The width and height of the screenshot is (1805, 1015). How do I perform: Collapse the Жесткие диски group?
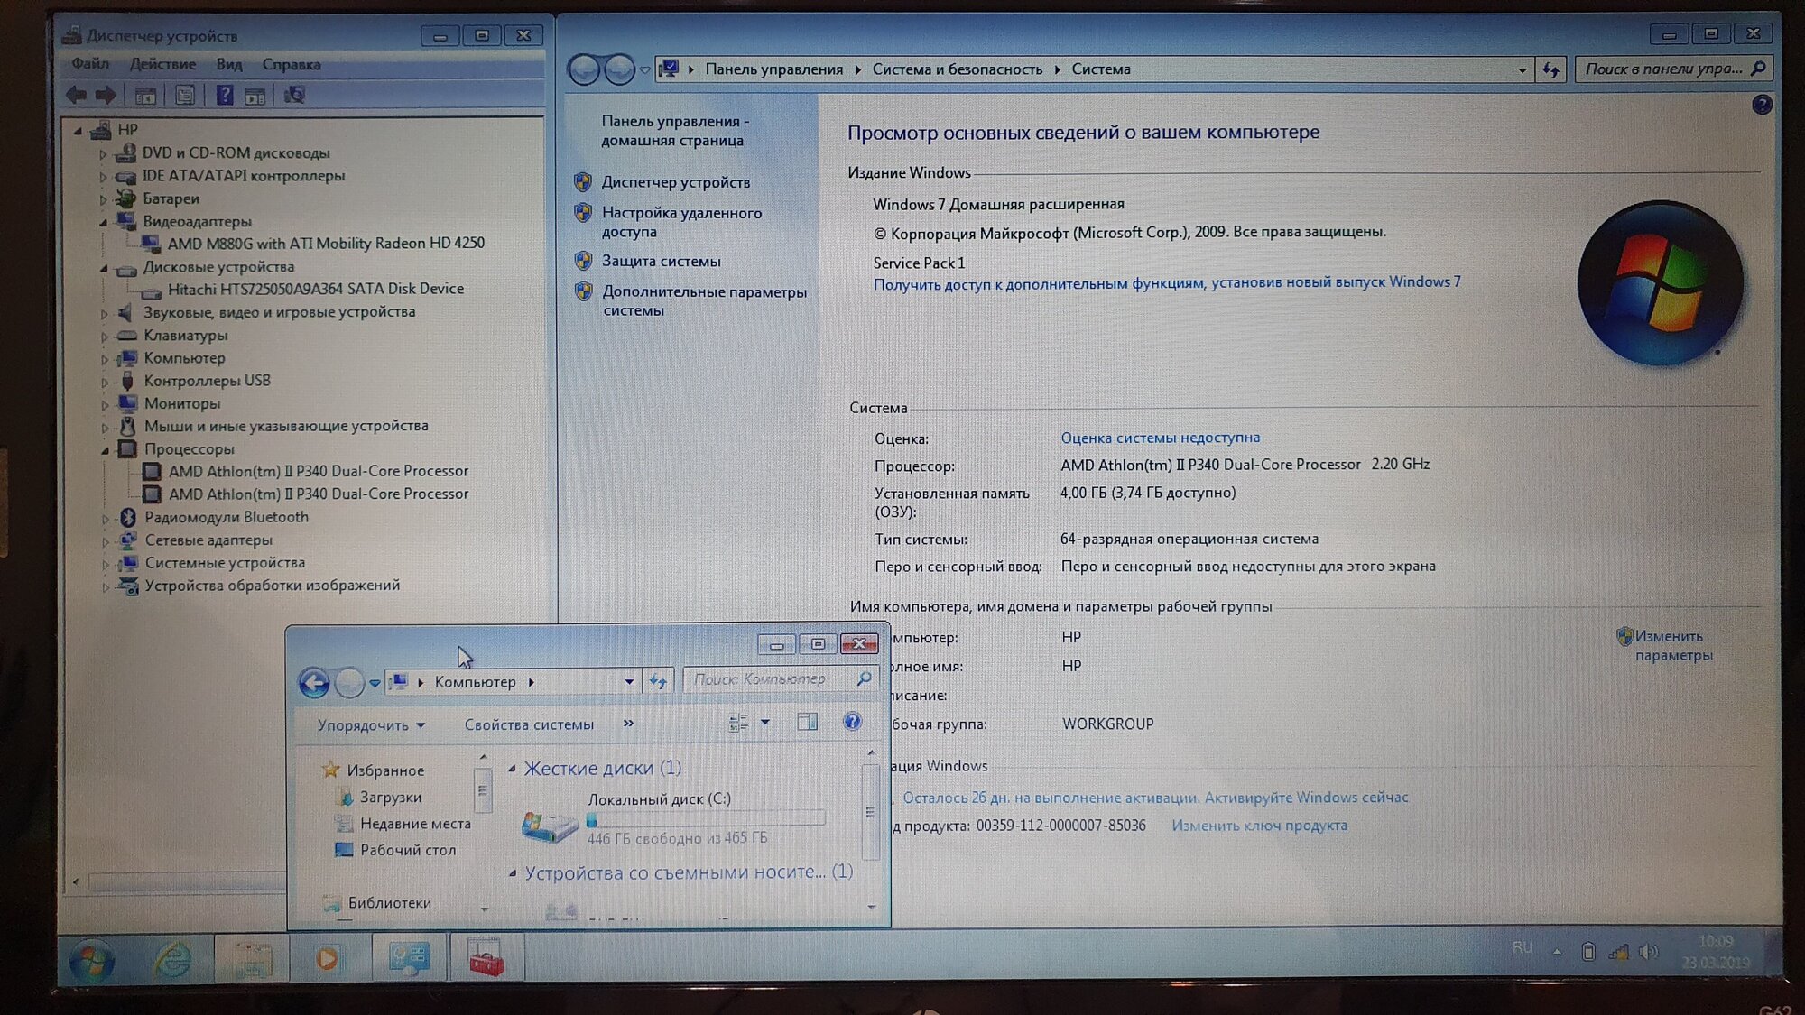(513, 769)
